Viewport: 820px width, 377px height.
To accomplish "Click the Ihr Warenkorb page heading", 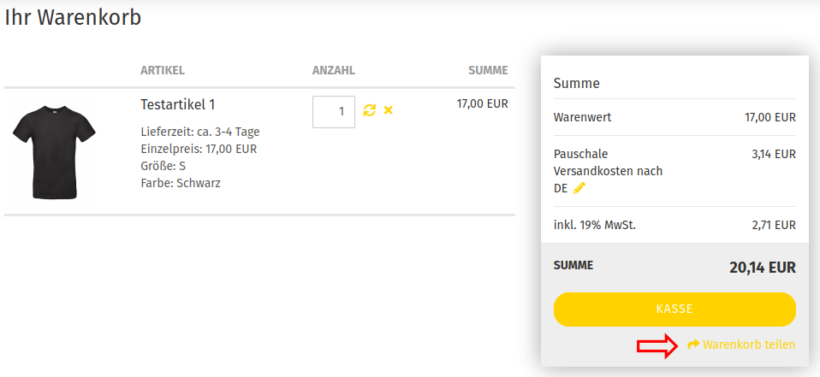I will [x=73, y=18].
